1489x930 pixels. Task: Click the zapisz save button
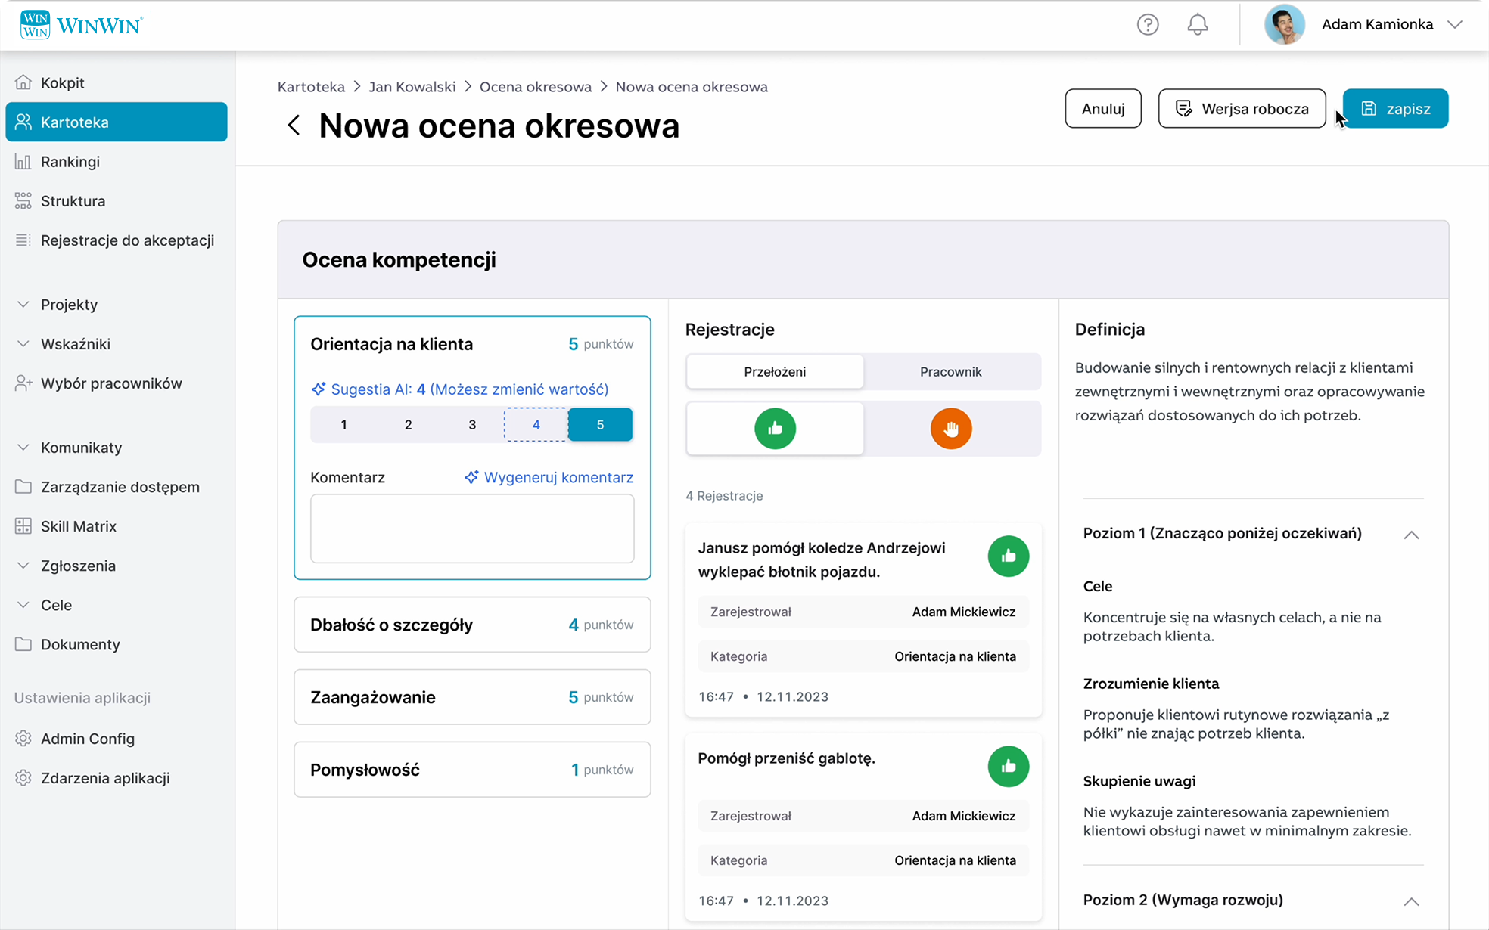(1395, 109)
